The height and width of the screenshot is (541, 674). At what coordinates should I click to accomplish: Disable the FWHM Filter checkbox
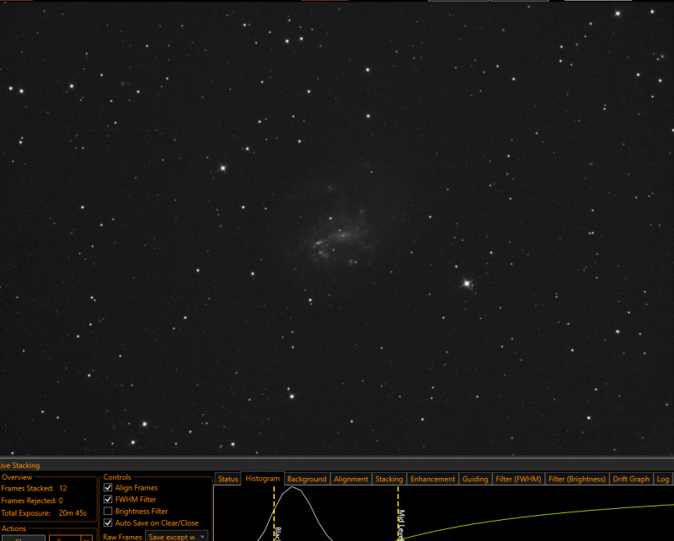(108, 499)
